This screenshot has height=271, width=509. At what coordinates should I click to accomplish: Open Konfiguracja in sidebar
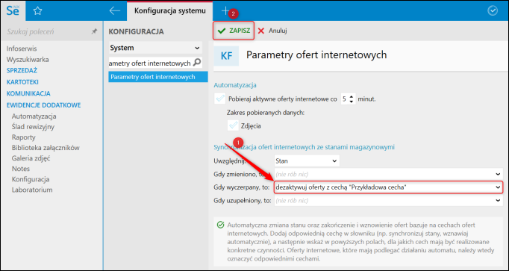(31, 179)
